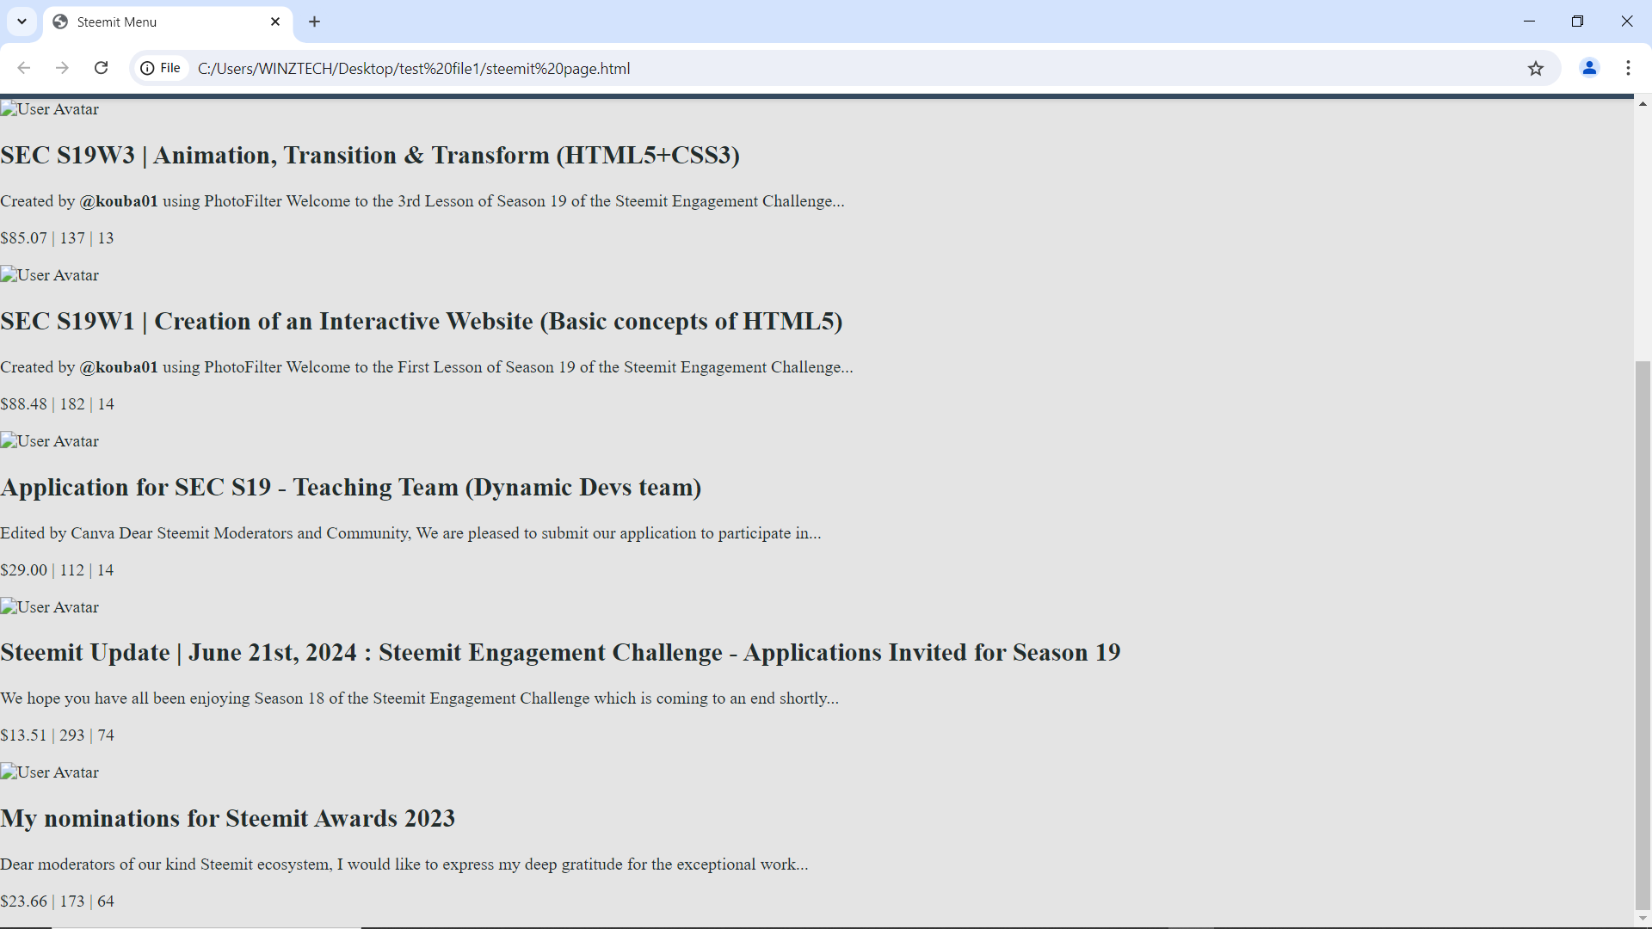Click the first User Avatar image
The width and height of the screenshot is (1652, 929).
(50, 109)
